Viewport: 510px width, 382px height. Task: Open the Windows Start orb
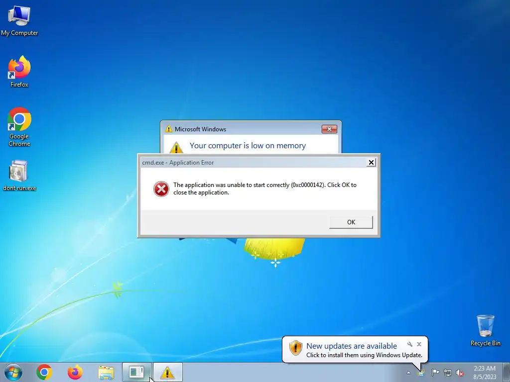pos(13,372)
